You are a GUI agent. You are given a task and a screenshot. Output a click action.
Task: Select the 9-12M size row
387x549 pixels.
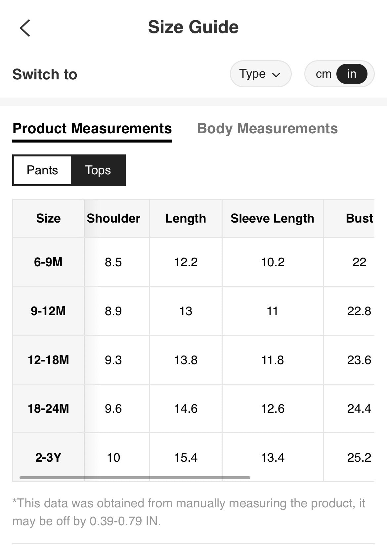coord(48,311)
